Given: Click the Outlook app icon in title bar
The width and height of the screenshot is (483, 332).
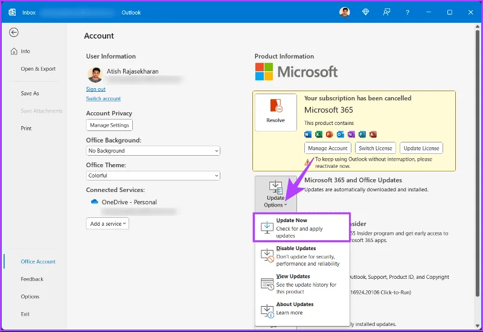Looking at the screenshot, I should [12, 12].
